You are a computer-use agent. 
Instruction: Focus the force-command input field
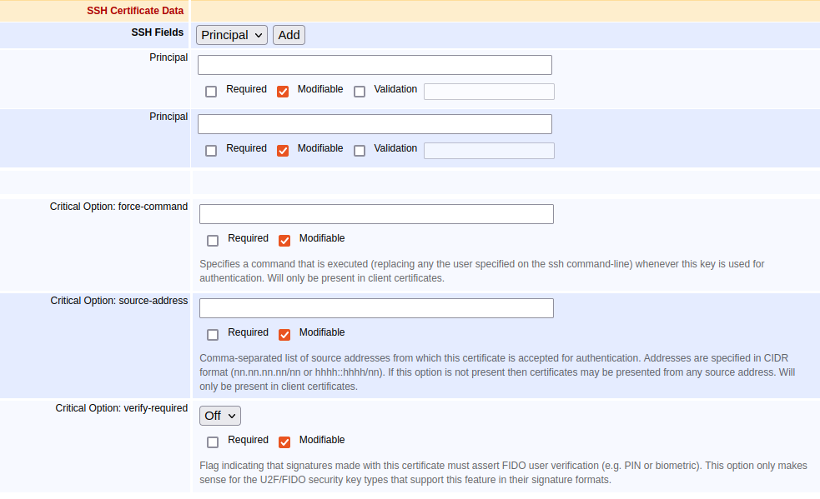[376, 214]
